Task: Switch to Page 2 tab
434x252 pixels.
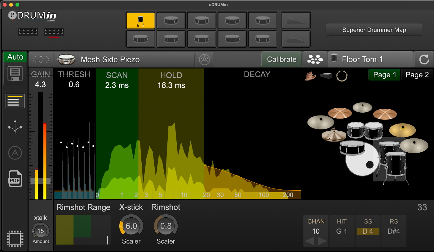Action: 417,75
